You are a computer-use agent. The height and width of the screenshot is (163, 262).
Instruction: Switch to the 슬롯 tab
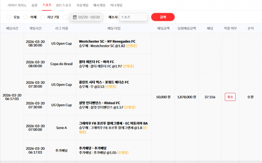pos(35,5)
